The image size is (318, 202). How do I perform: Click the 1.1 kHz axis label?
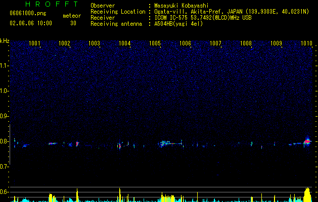point(5,66)
